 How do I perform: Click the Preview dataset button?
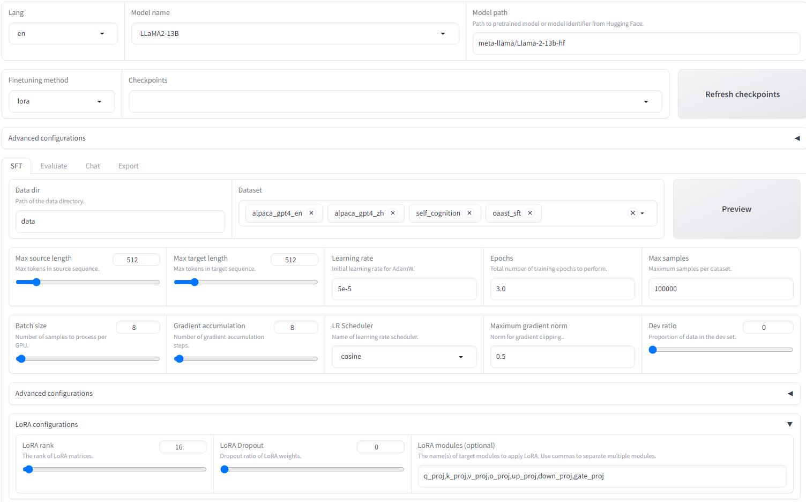click(x=736, y=209)
